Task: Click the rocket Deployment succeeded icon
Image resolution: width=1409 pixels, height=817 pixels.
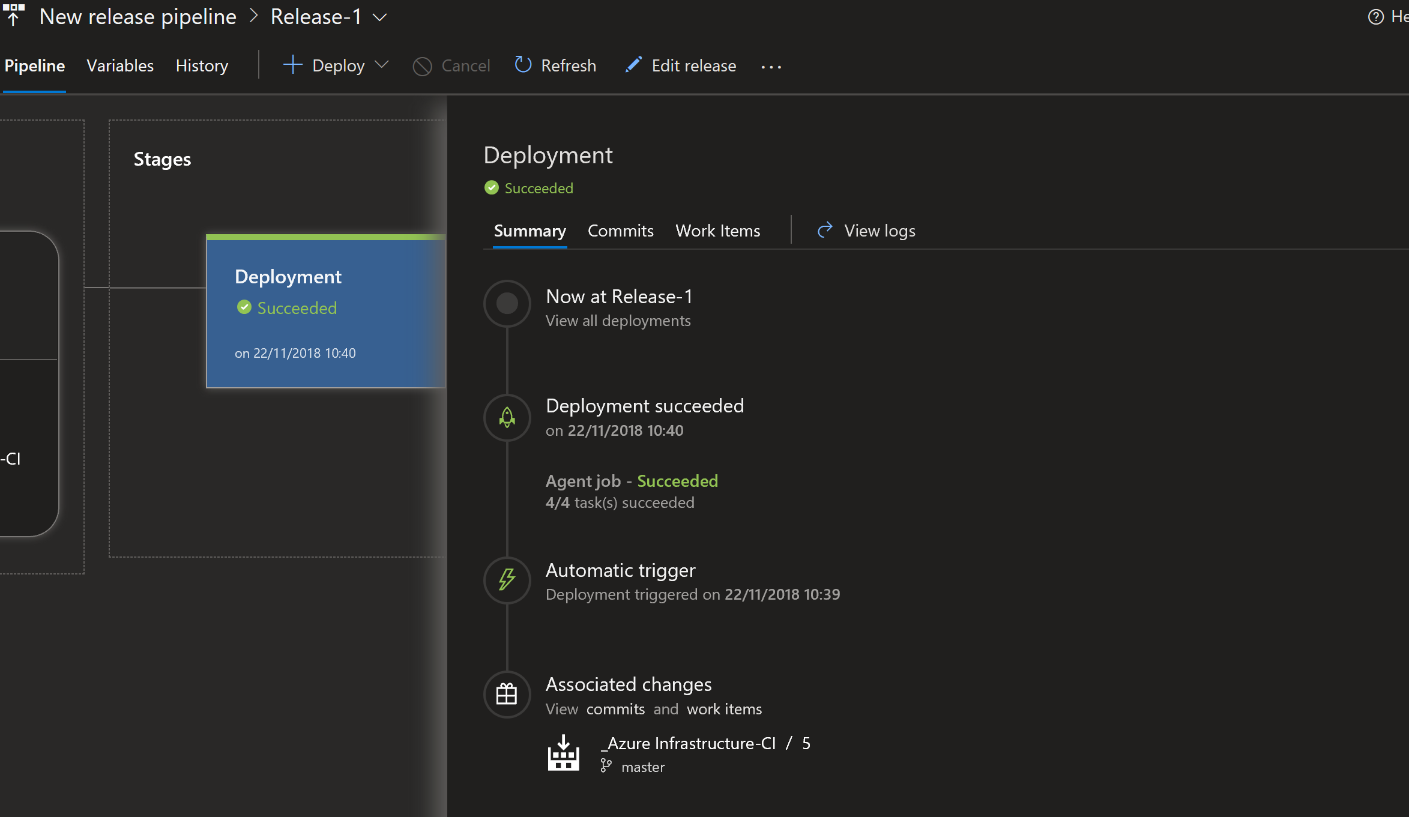Action: 507,418
